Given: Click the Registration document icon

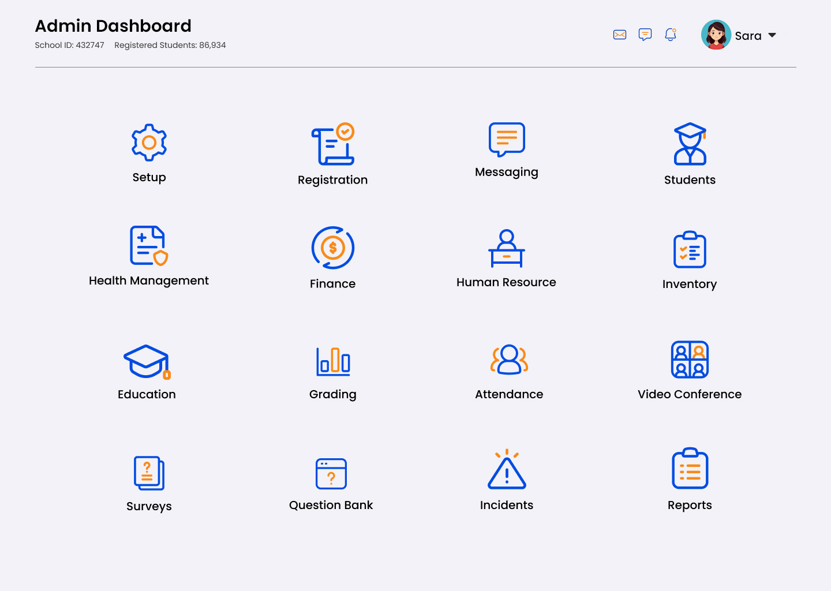Looking at the screenshot, I should (x=333, y=144).
